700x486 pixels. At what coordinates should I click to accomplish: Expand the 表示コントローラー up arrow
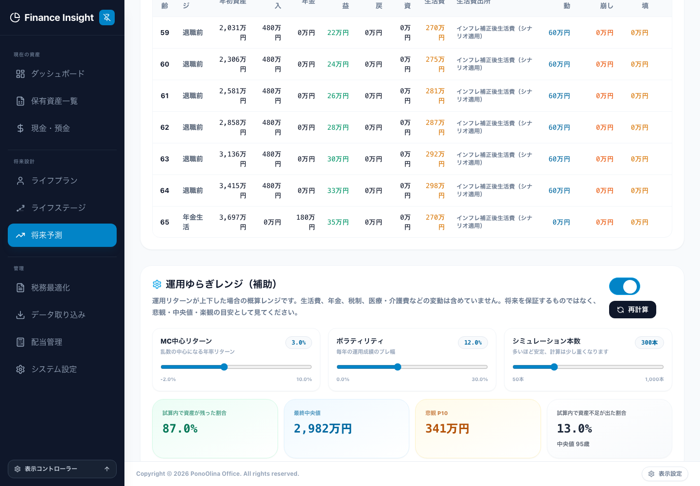pos(107,469)
